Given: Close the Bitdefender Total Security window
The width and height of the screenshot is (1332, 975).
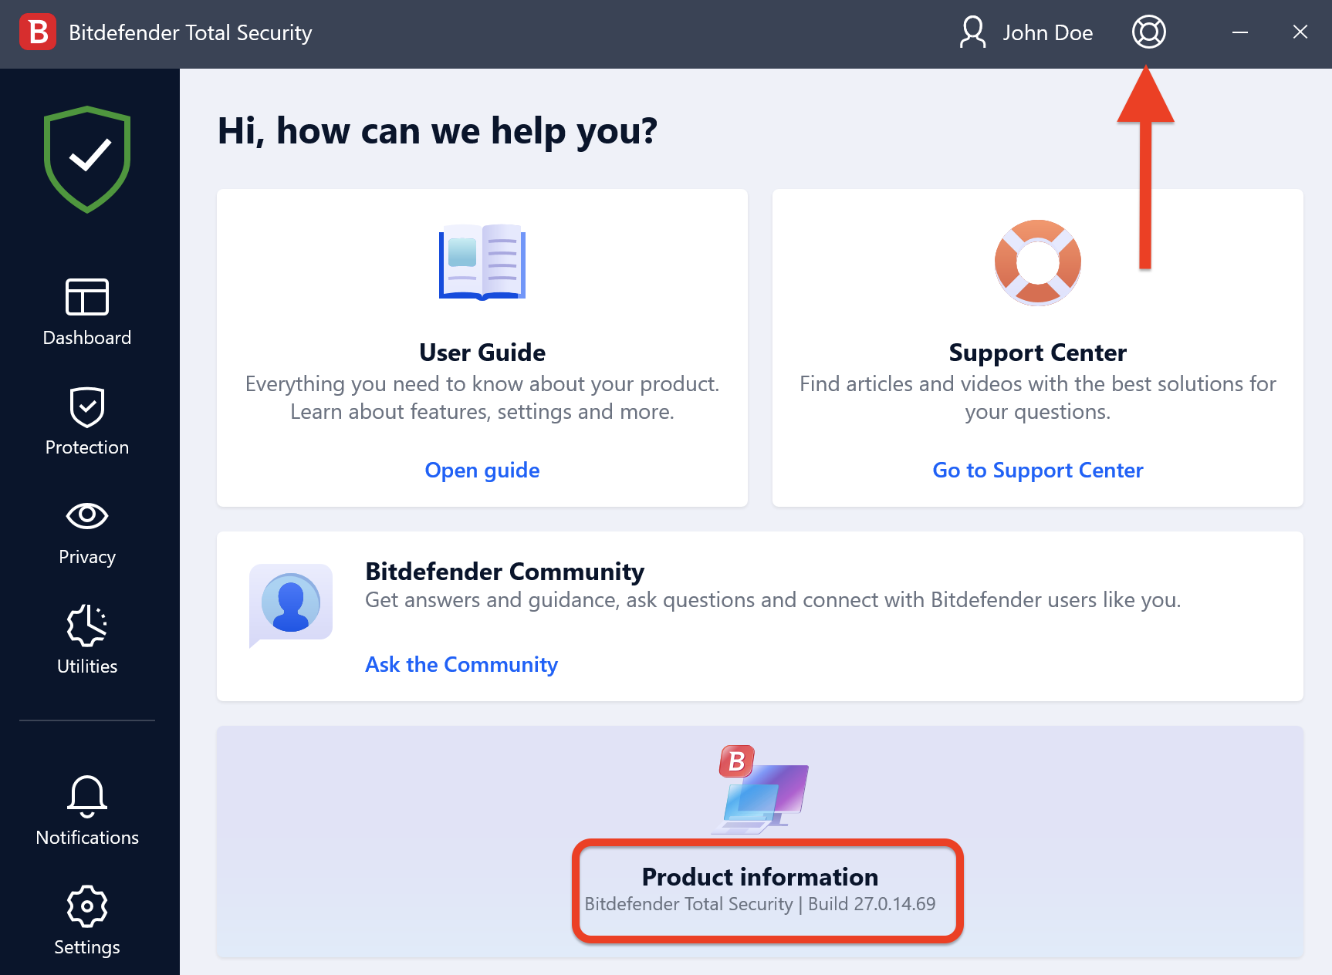Looking at the screenshot, I should pos(1300,32).
